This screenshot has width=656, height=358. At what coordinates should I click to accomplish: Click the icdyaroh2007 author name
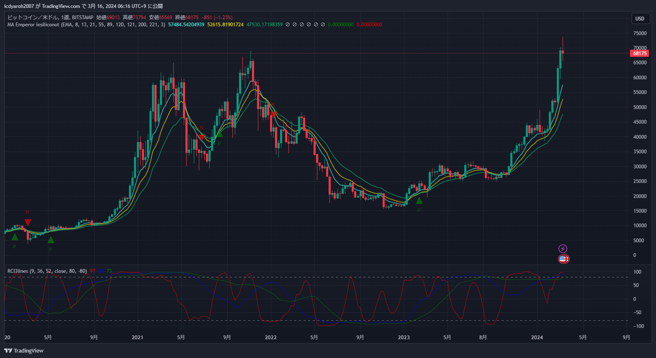[x=19, y=6]
